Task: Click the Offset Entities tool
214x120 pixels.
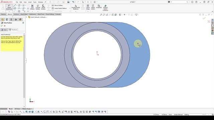Action: [x=43, y=7]
